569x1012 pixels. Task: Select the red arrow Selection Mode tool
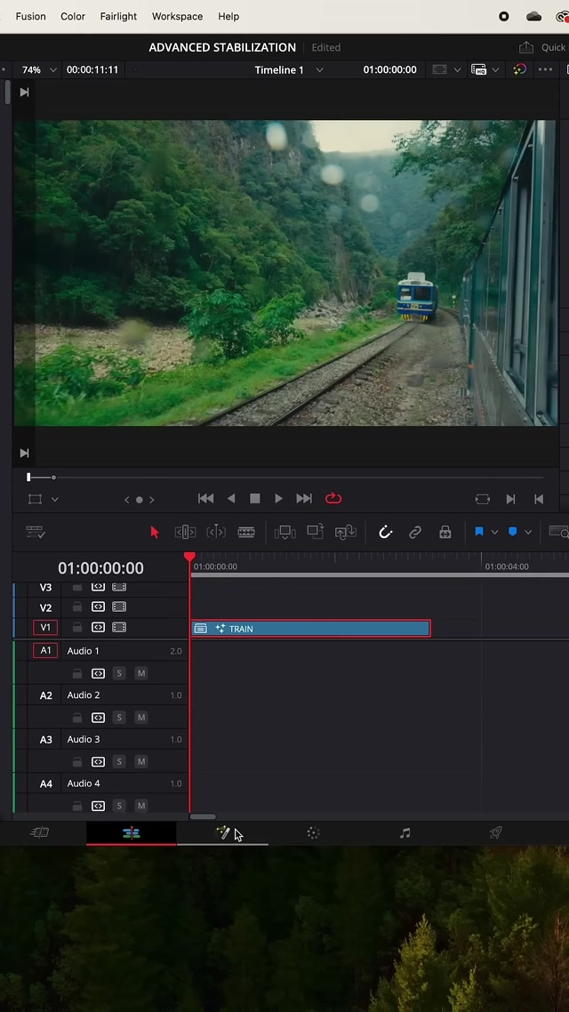click(155, 532)
